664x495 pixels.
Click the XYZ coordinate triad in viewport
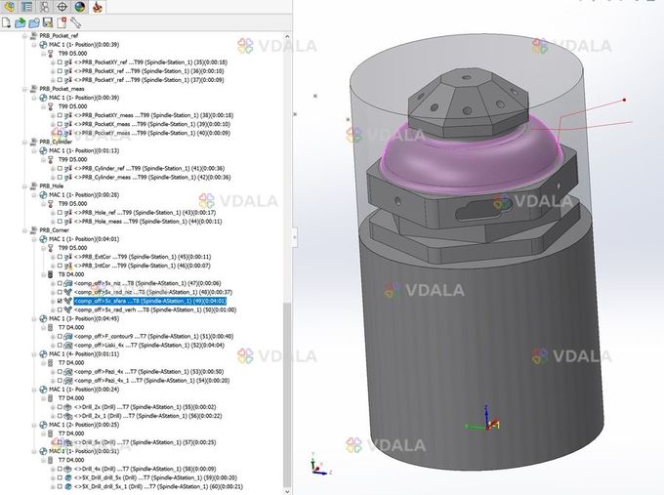(477, 422)
